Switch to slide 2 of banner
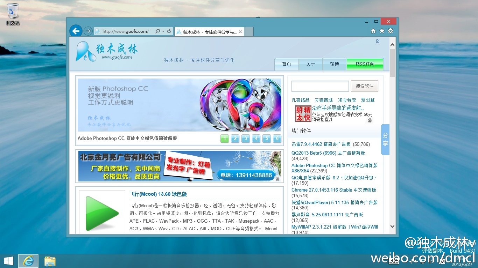The width and height of the screenshot is (478, 268). pyautogui.click(x=235, y=139)
